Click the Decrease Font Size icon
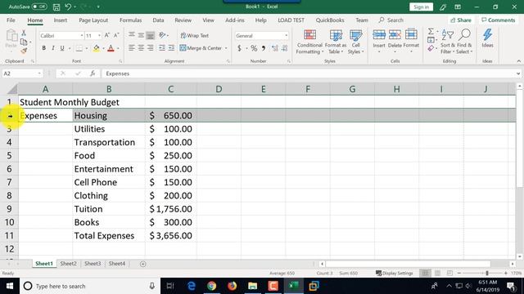 tap(116, 35)
